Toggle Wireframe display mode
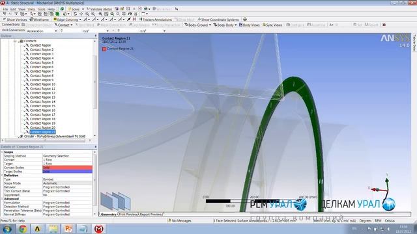This screenshot has height=234, width=417. 39,19
